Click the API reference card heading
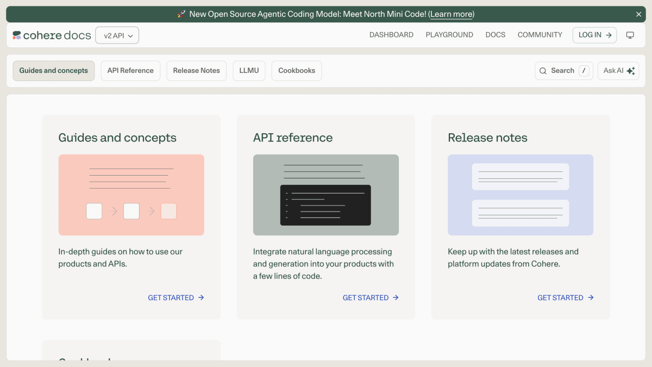652x367 pixels. coord(293,138)
